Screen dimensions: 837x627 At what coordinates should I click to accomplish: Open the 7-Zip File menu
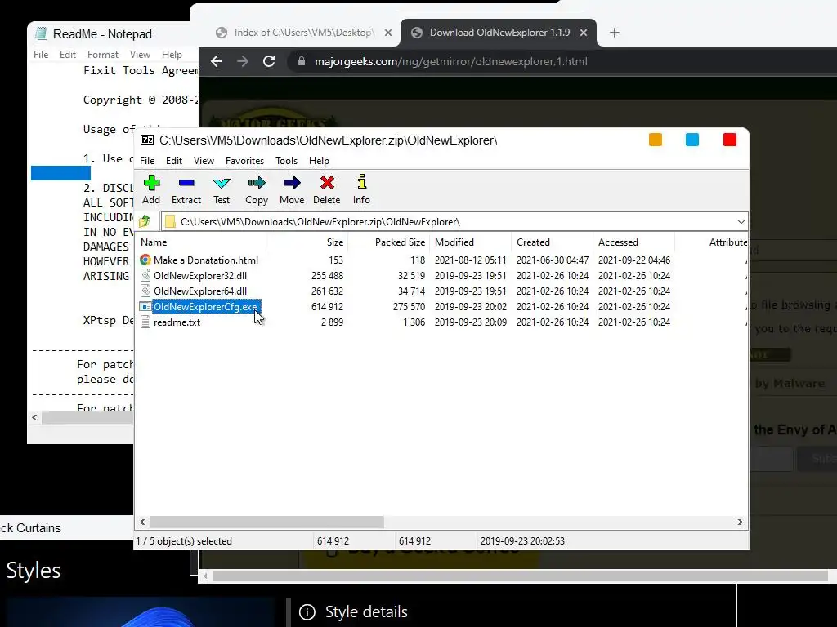click(x=147, y=161)
